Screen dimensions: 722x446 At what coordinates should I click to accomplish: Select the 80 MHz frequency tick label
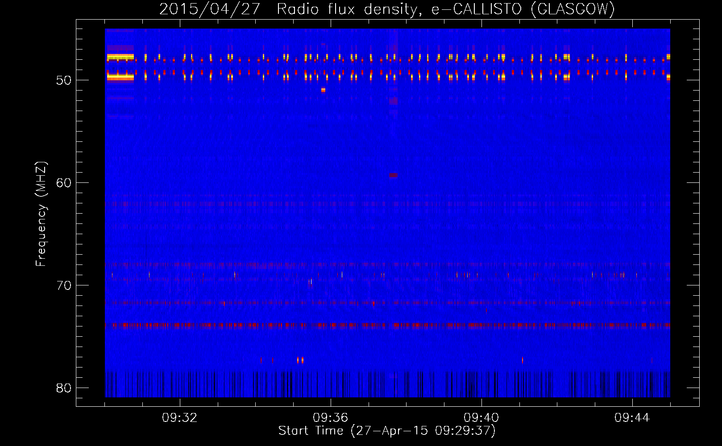pyautogui.click(x=64, y=388)
